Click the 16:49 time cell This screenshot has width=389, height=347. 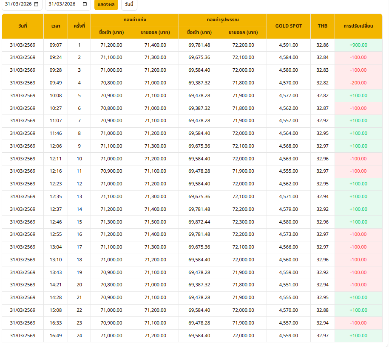[x=56, y=336]
